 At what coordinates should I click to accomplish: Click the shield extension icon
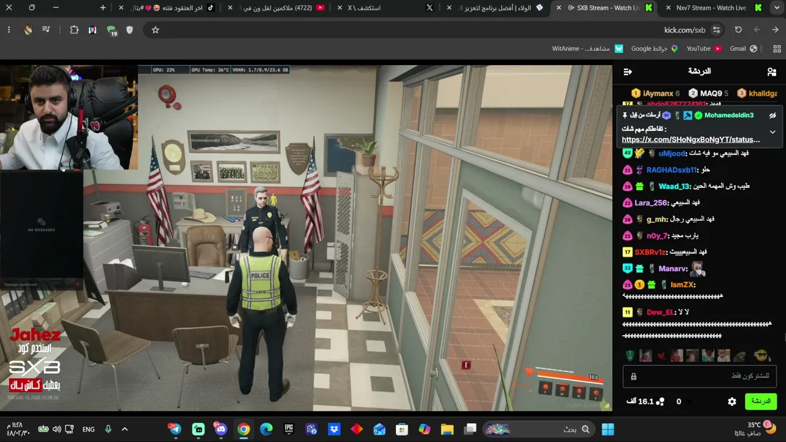130,30
